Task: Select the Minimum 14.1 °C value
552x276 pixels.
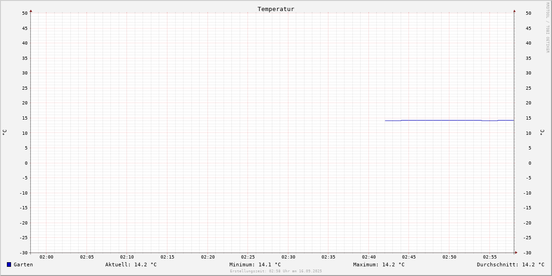Action: click(x=255, y=264)
